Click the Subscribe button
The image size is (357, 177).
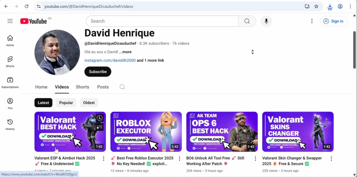[x=98, y=72]
